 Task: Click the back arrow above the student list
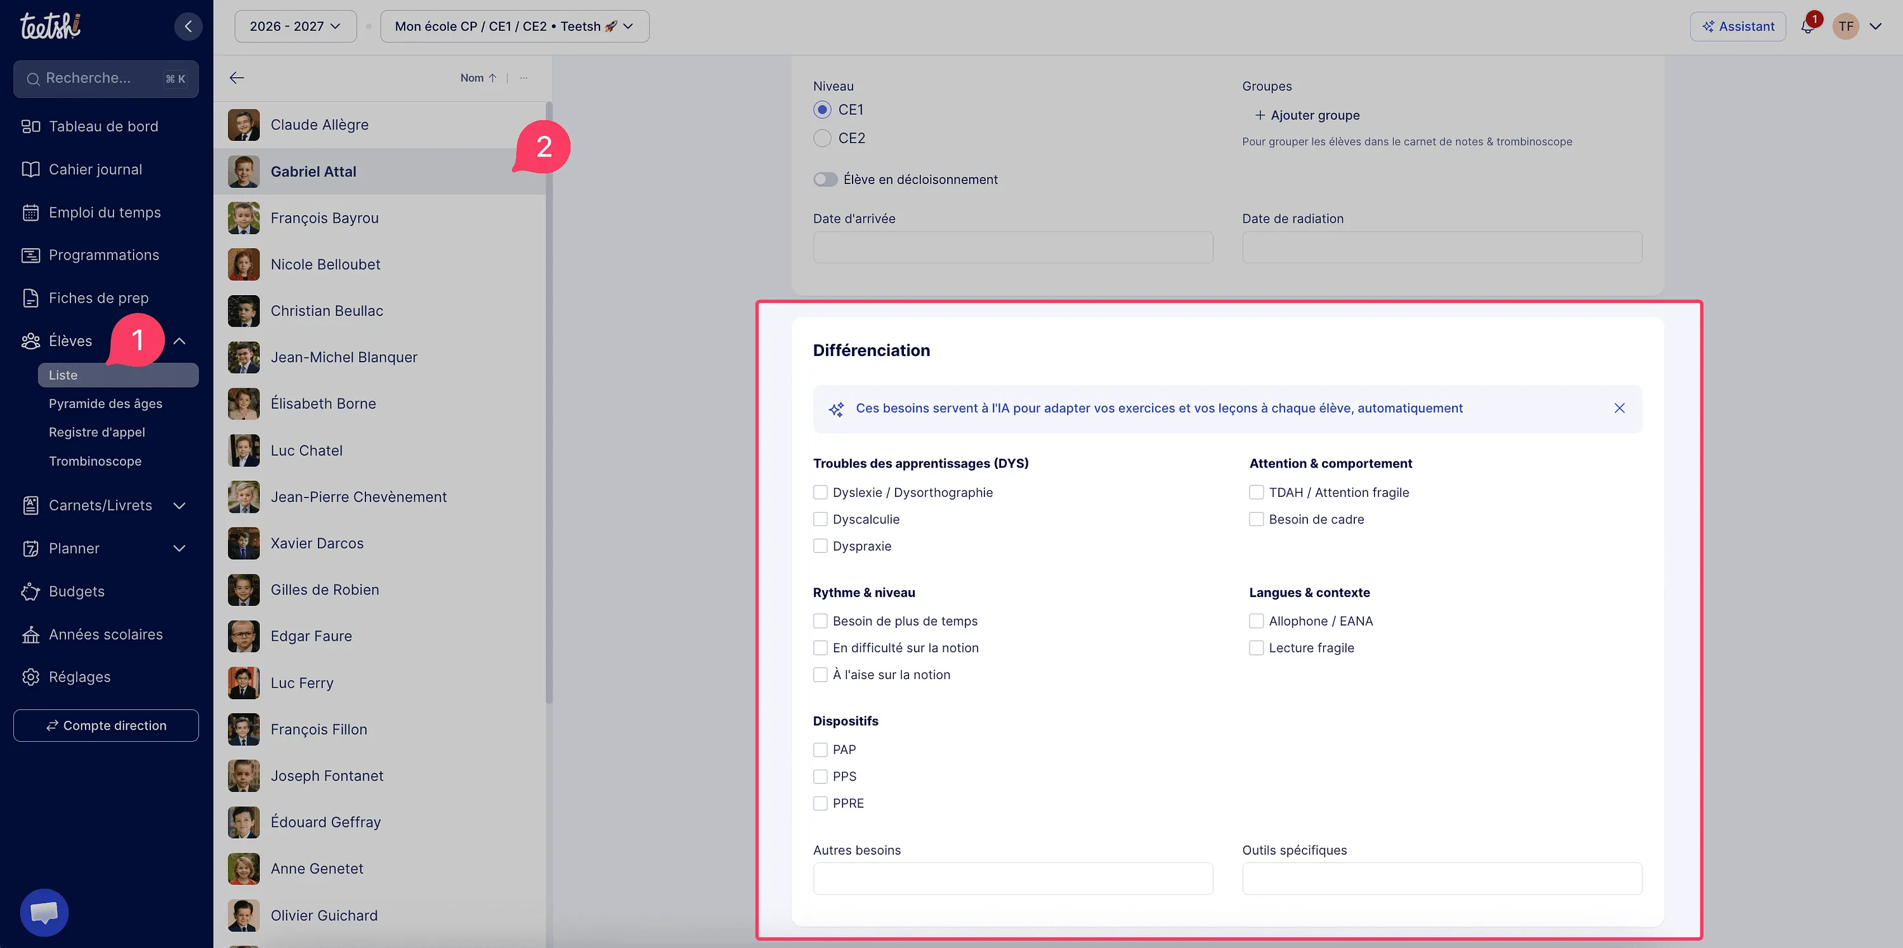237,77
